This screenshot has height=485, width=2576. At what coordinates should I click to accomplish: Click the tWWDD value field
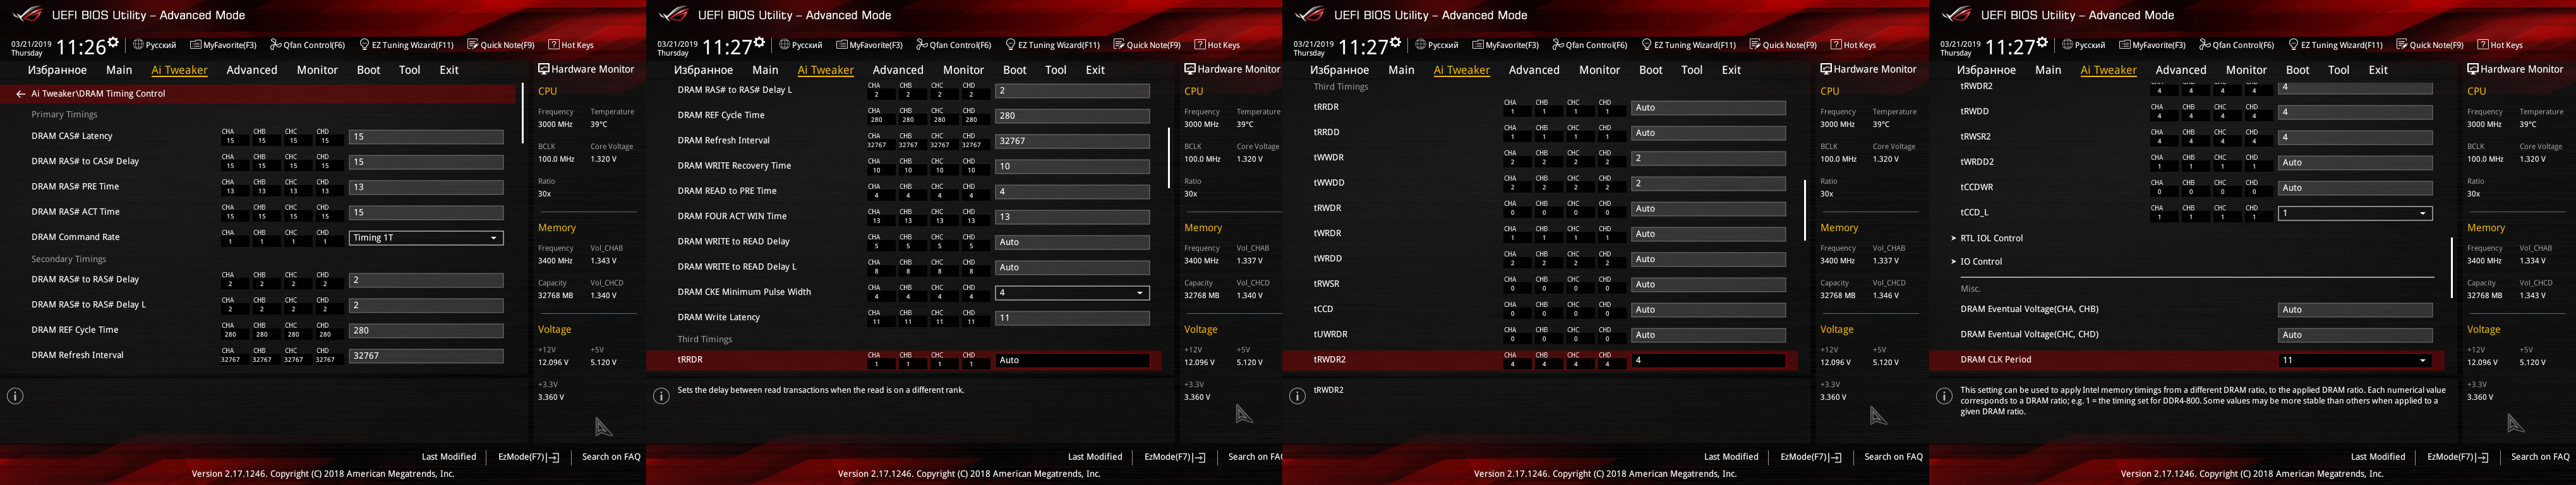[1708, 183]
